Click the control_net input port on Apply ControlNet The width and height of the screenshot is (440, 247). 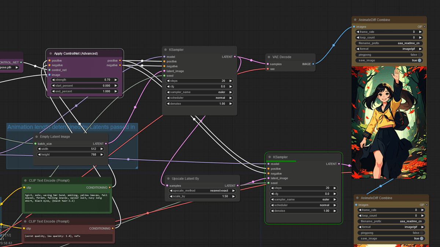click(x=49, y=70)
